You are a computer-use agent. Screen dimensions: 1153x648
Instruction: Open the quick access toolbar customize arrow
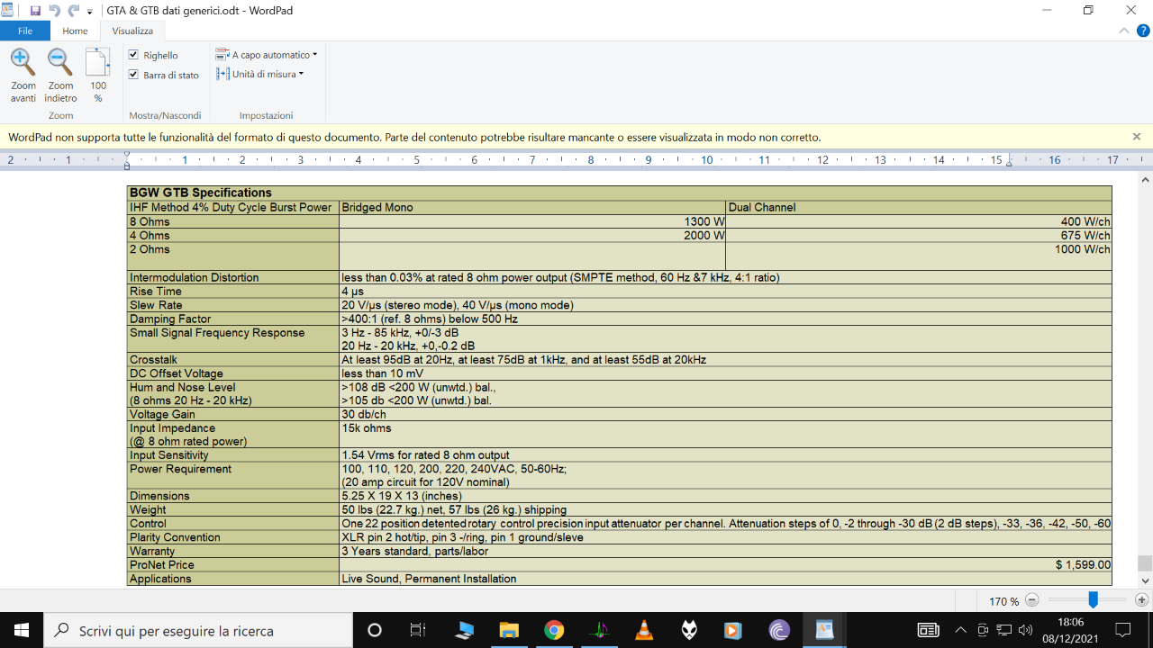point(90,12)
